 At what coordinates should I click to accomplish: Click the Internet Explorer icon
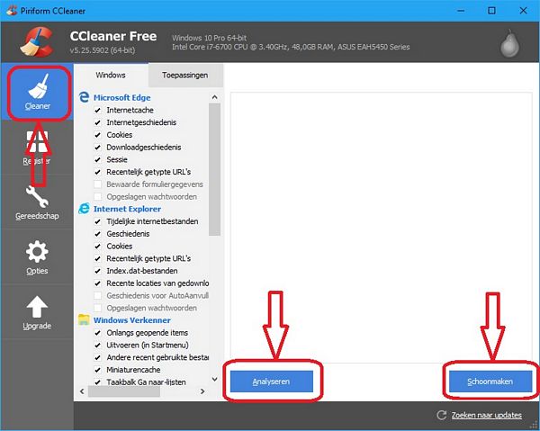pos(84,209)
